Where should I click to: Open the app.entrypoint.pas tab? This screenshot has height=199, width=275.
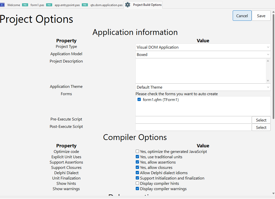click(67, 5)
